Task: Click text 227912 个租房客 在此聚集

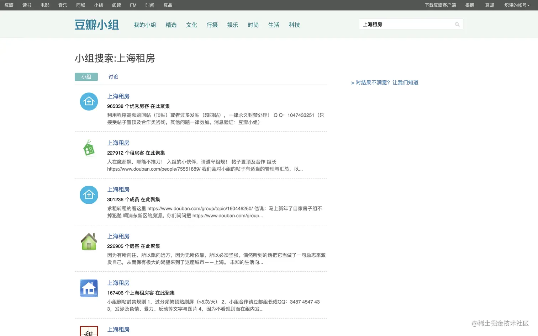Action: [x=136, y=153]
